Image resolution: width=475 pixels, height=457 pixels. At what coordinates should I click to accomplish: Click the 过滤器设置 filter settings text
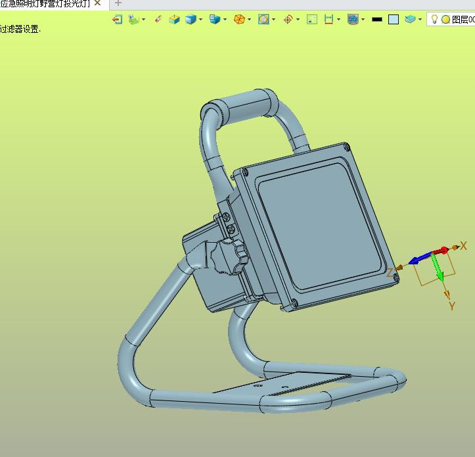(x=20, y=29)
